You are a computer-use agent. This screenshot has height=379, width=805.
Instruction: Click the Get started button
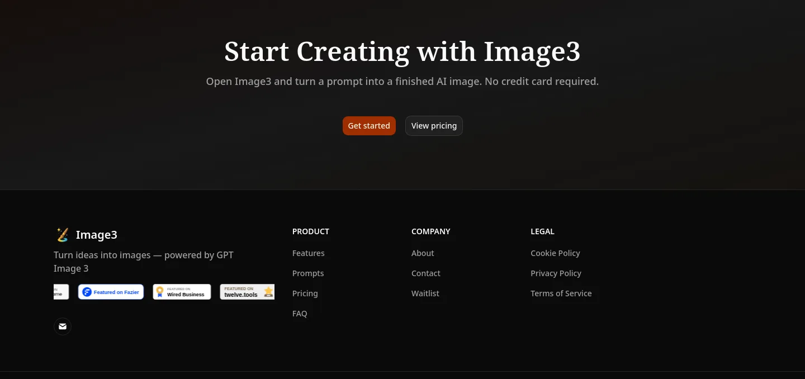[369, 126]
